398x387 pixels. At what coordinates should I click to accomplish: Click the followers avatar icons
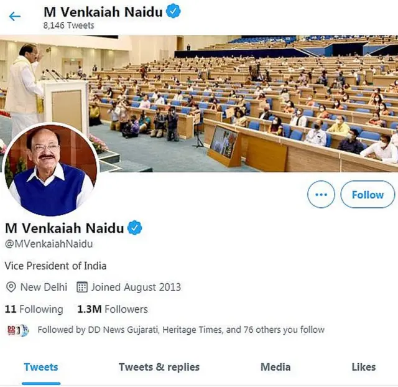coord(17,330)
